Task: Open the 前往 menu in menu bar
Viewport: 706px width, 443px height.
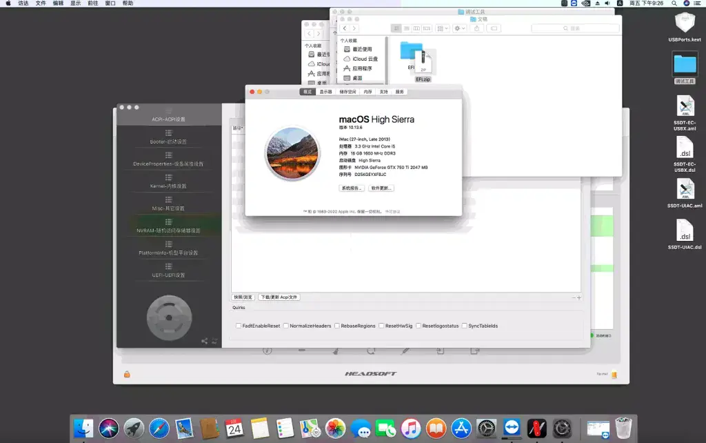Action: click(x=93, y=3)
